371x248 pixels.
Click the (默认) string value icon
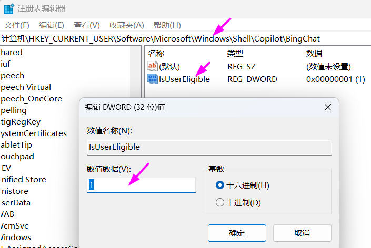point(153,67)
